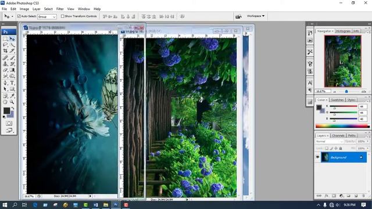This screenshot has height=209, width=372.
Task: Select the Eraser tool
Action: [x=5, y=70]
